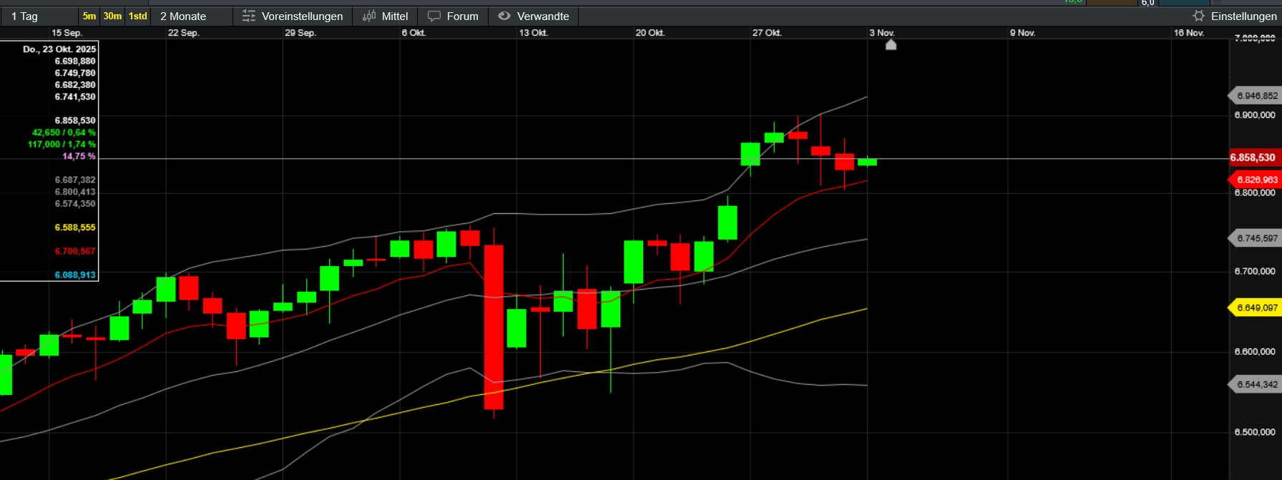The image size is (1282, 480).
Task: Click the red 6.700,567 indicator value
Action: (x=75, y=251)
